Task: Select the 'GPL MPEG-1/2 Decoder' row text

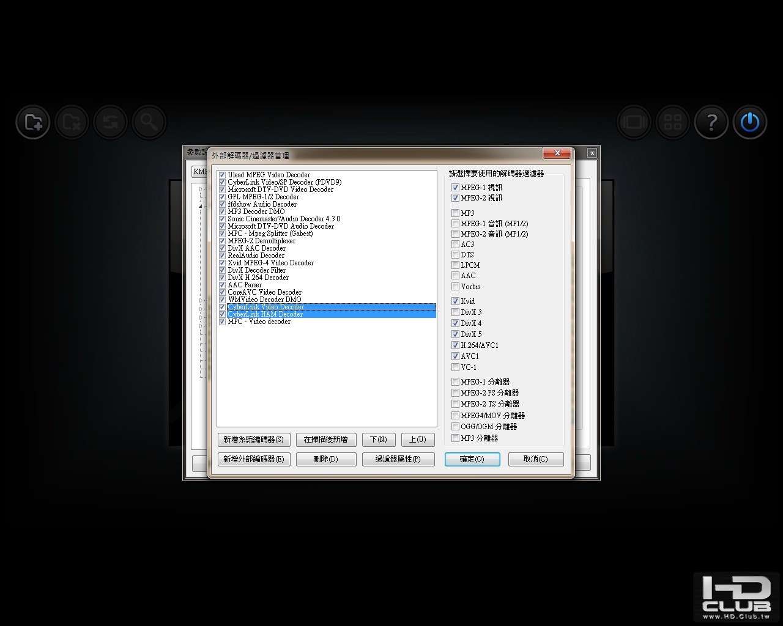Action: click(x=264, y=197)
